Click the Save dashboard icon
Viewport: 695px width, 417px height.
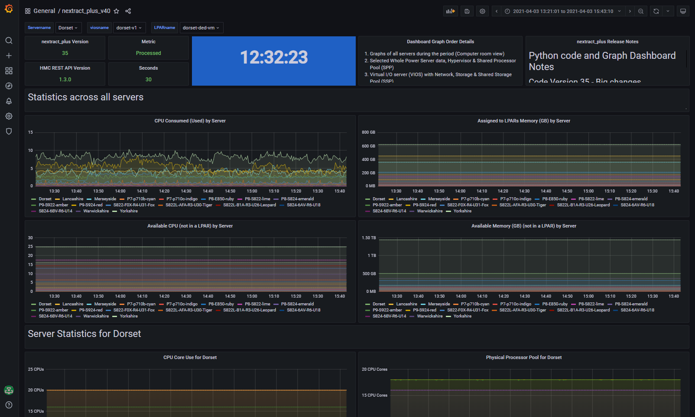[x=467, y=11]
